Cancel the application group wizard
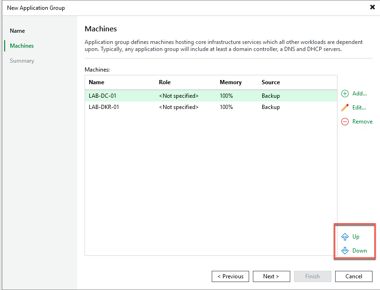The height and width of the screenshot is (290, 380). 353,276
